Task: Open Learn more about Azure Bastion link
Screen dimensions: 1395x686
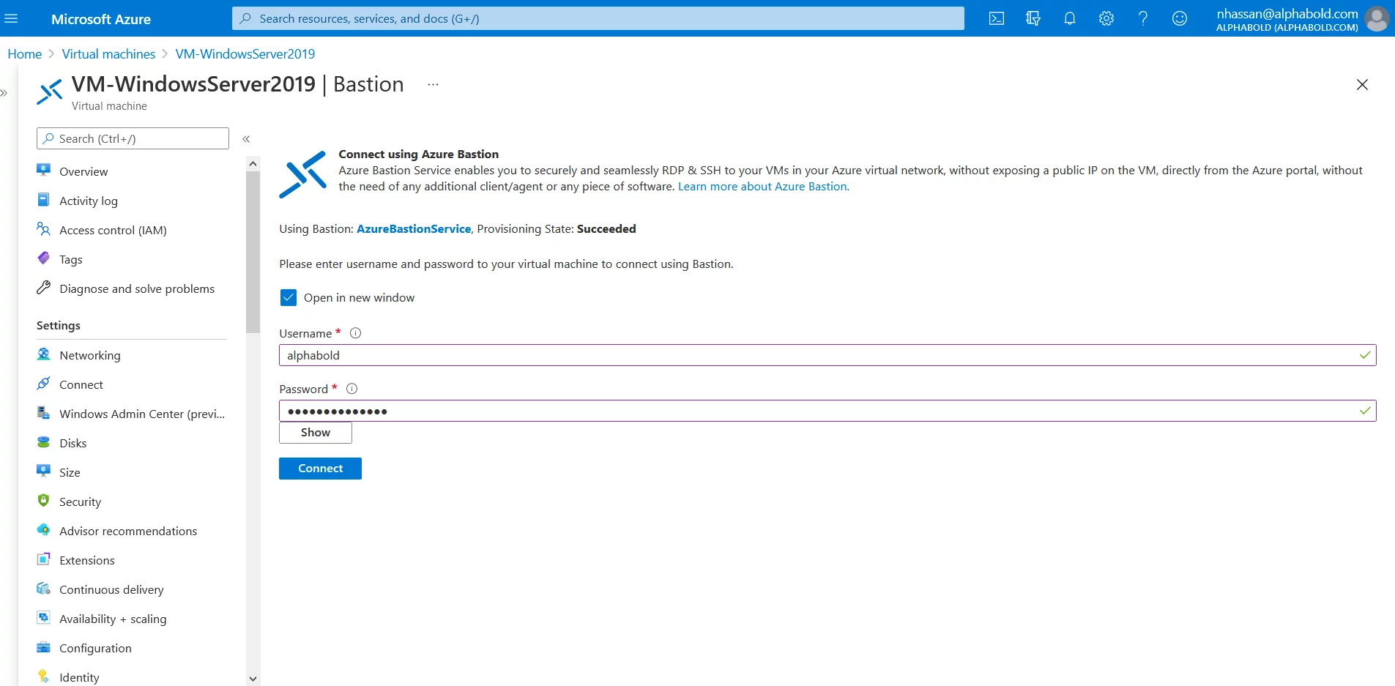Action: tap(764, 187)
